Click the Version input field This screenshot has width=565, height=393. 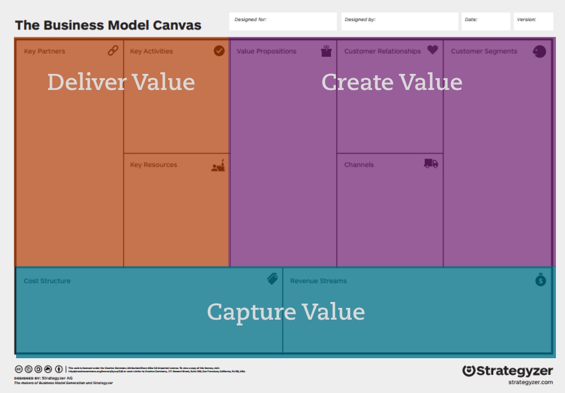click(x=533, y=21)
